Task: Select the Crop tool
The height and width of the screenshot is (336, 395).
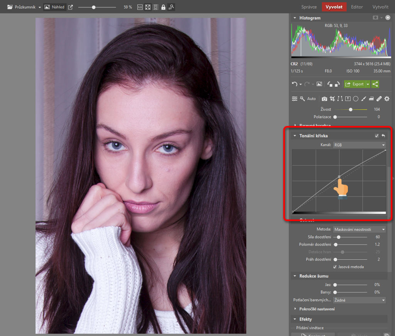Action: point(332,99)
